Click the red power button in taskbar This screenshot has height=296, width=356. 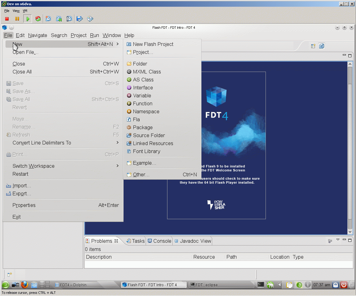(344, 285)
